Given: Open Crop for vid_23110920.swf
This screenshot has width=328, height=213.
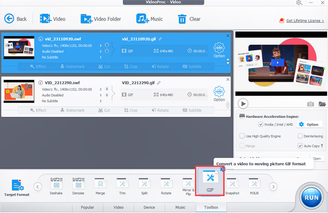Looking at the screenshot, I should click(x=131, y=67).
